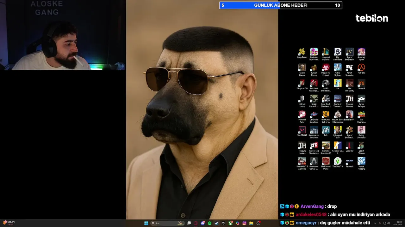Select the Arma Reforger icon
405x227 pixels.
point(361,101)
